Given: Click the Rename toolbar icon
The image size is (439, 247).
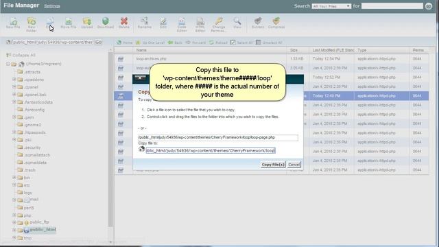Looking at the screenshot, I should (145, 23).
